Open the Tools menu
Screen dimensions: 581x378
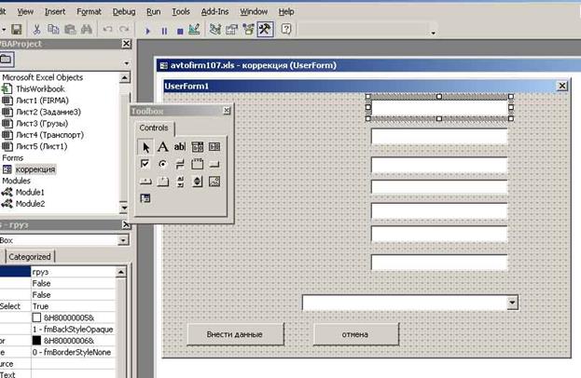(181, 12)
